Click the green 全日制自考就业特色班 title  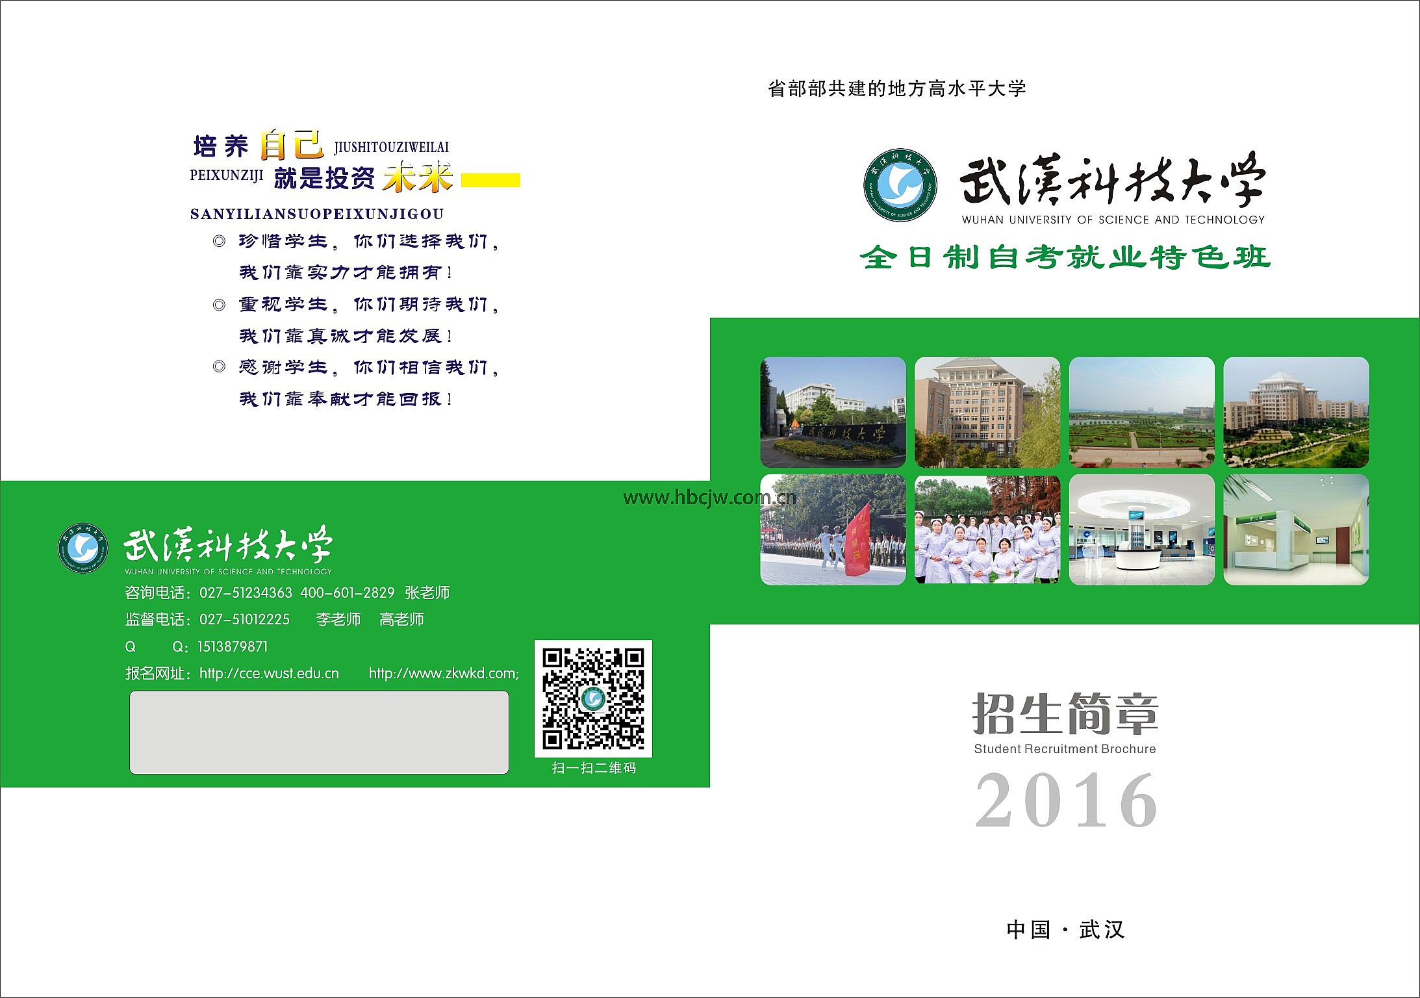[x=1065, y=257]
